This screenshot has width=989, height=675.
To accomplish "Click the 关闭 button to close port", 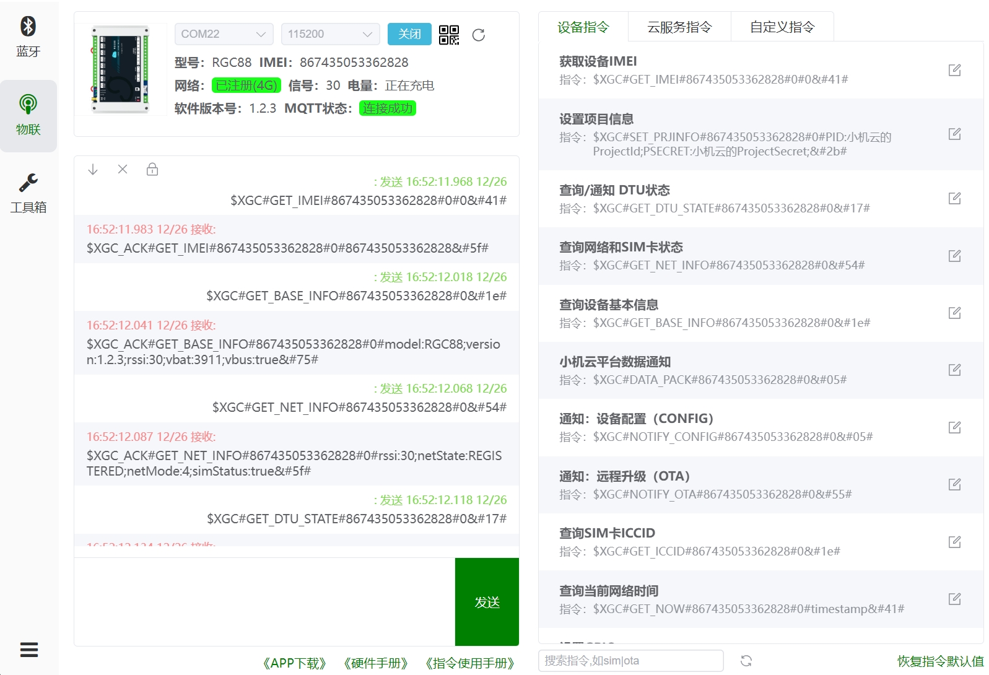I will [409, 34].
